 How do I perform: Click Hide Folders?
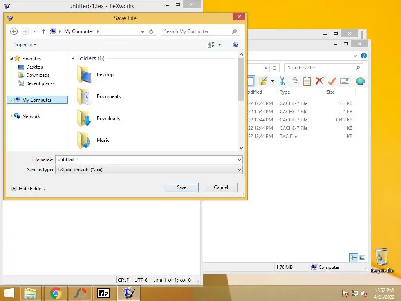click(x=28, y=189)
